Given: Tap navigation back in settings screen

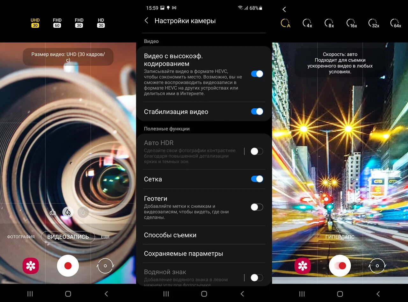Looking at the screenshot, I should [242, 294].
